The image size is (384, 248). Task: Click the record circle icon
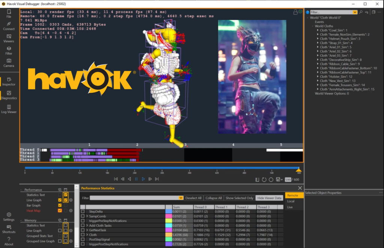271,180
